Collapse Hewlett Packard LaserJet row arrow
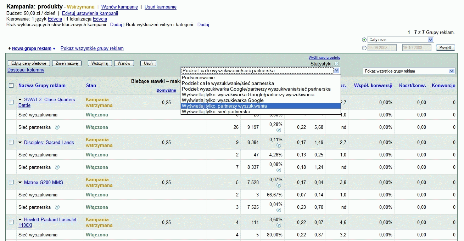This screenshot has width=464, height=241. [x=20, y=220]
